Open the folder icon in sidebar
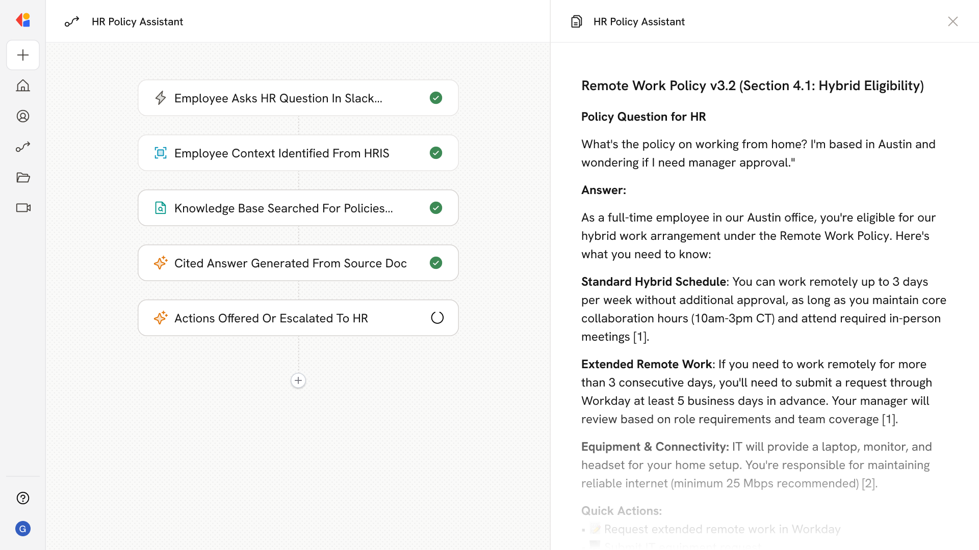This screenshot has width=979, height=550. [23, 177]
